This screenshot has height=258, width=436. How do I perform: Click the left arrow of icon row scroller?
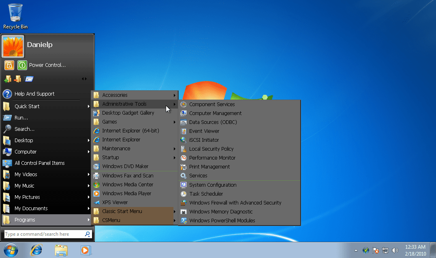pyautogui.click(x=83, y=79)
